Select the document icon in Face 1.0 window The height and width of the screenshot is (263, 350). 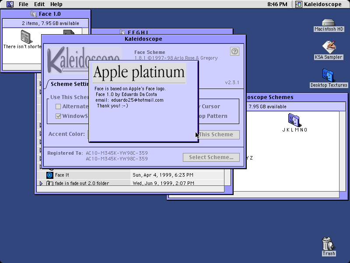26,37
